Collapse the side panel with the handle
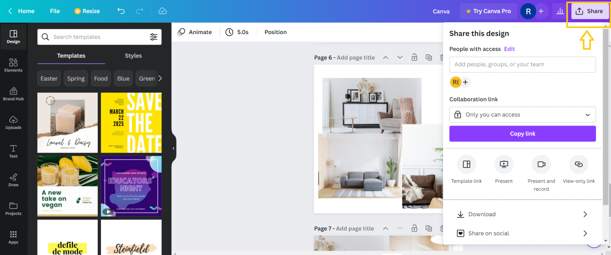Image resolution: width=611 pixels, height=255 pixels. [173, 148]
